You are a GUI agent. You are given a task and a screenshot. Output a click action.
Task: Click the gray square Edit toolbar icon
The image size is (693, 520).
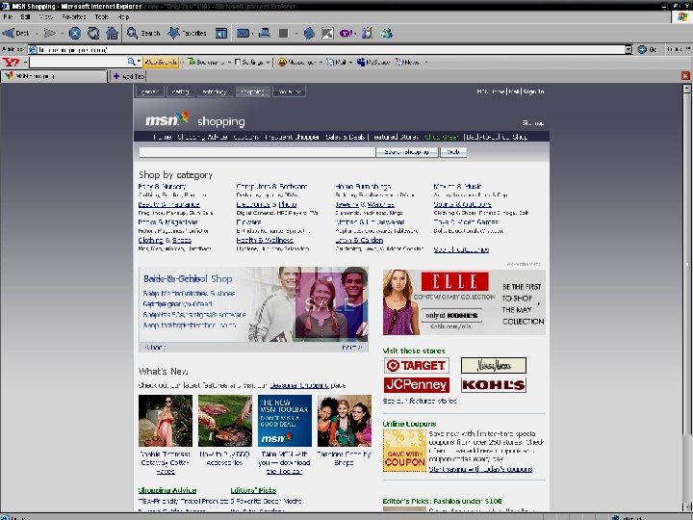(284, 33)
